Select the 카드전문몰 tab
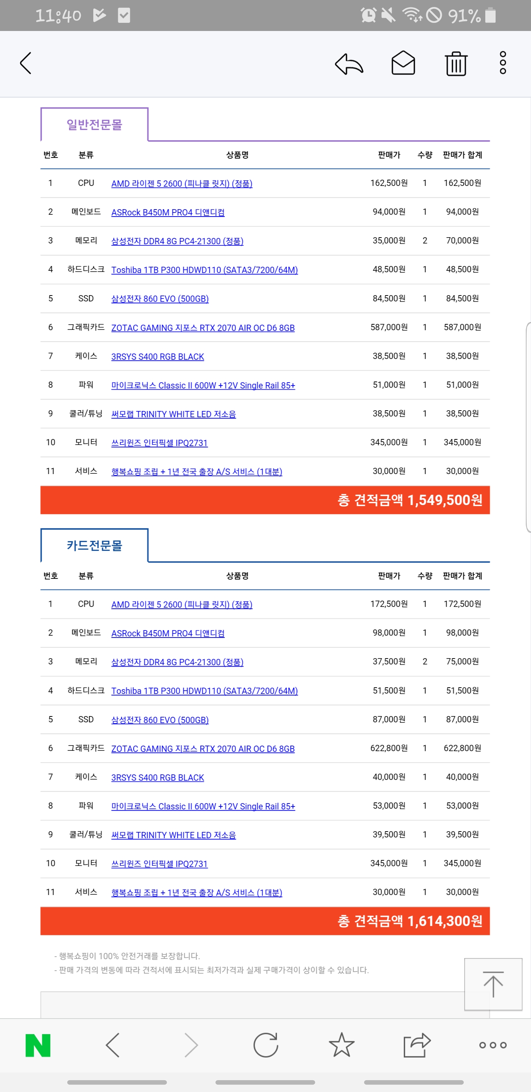This screenshot has width=531, height=1092. click(94, 546)
